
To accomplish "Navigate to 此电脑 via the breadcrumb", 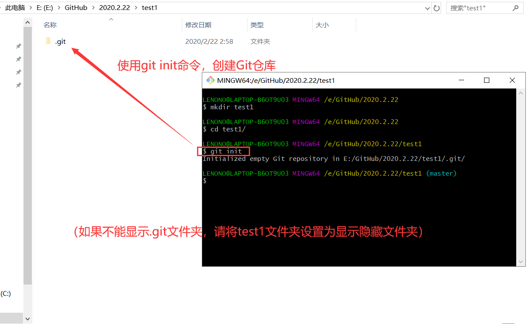I will (x=14, y=7).
